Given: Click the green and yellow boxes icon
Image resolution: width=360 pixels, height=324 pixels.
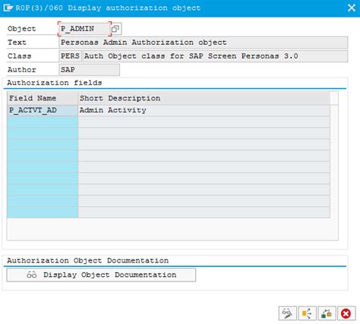Looking at the screenshot, I should pyautogui.click(x=327, y=313).
